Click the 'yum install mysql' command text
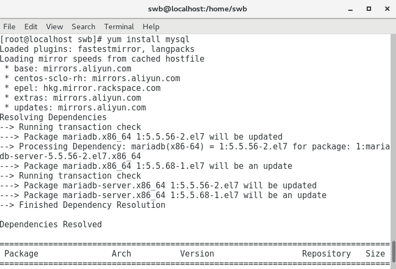The width and height of the screenshot is (396, 269). point(148,40)
